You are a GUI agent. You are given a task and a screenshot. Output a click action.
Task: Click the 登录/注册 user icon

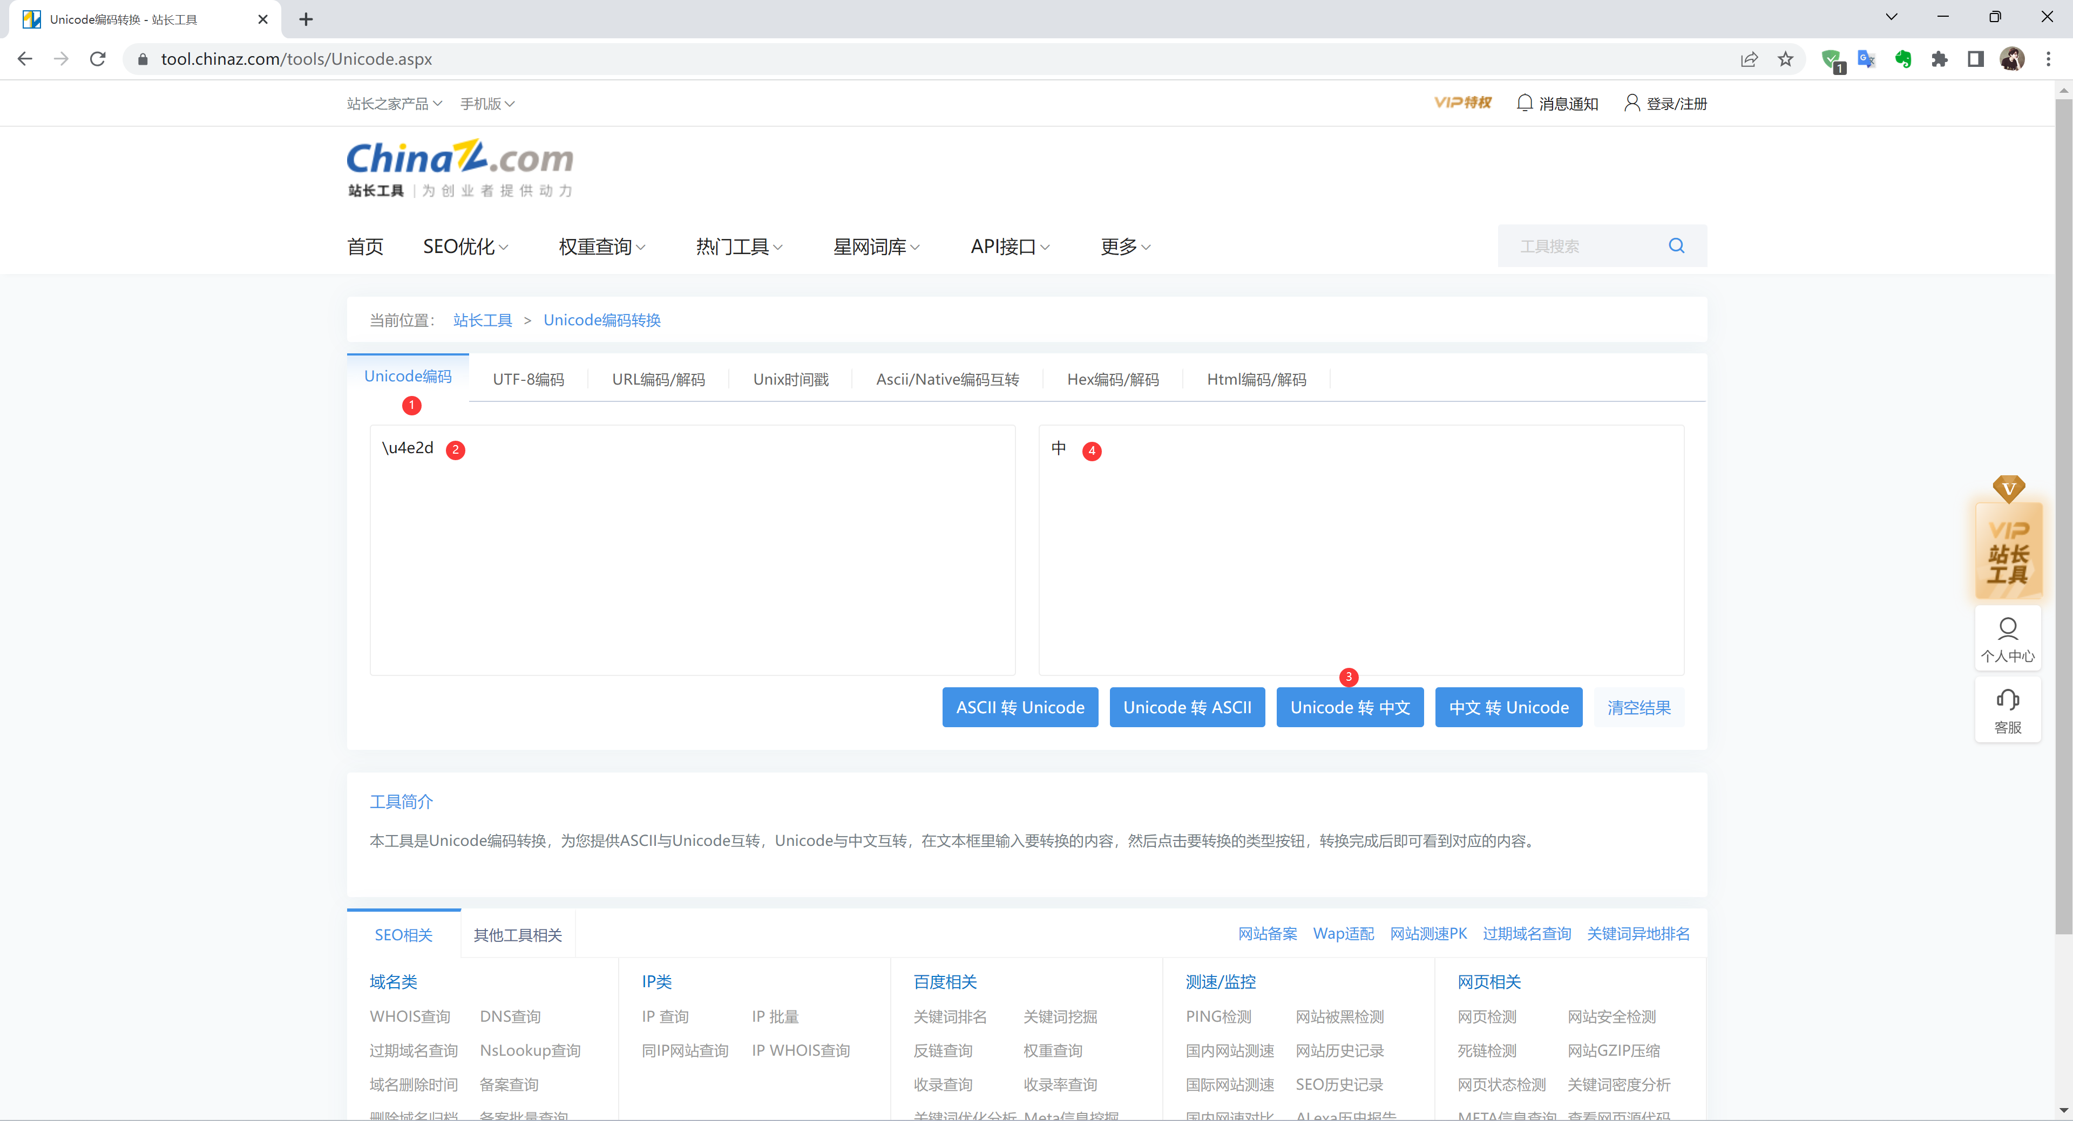click(1632, 103)
